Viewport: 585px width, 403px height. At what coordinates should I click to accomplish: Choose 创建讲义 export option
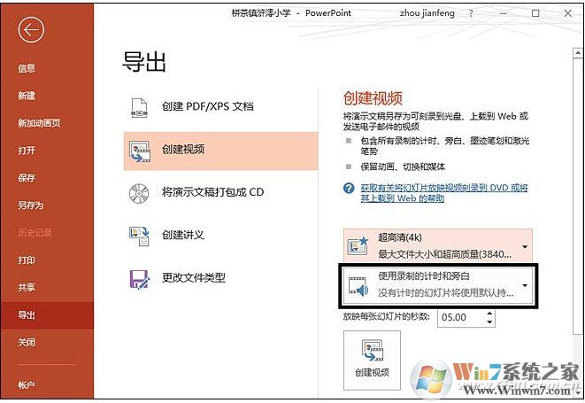pos(221,236)
